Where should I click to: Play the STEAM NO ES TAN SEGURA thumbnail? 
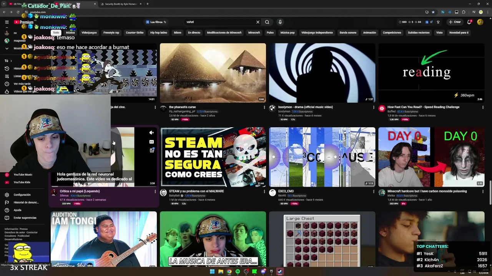point(213,157)
